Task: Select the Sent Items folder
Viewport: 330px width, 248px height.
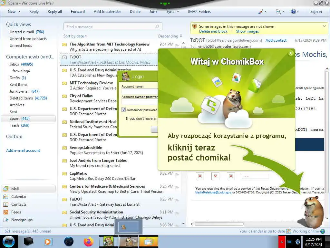Action: point(18,84)
